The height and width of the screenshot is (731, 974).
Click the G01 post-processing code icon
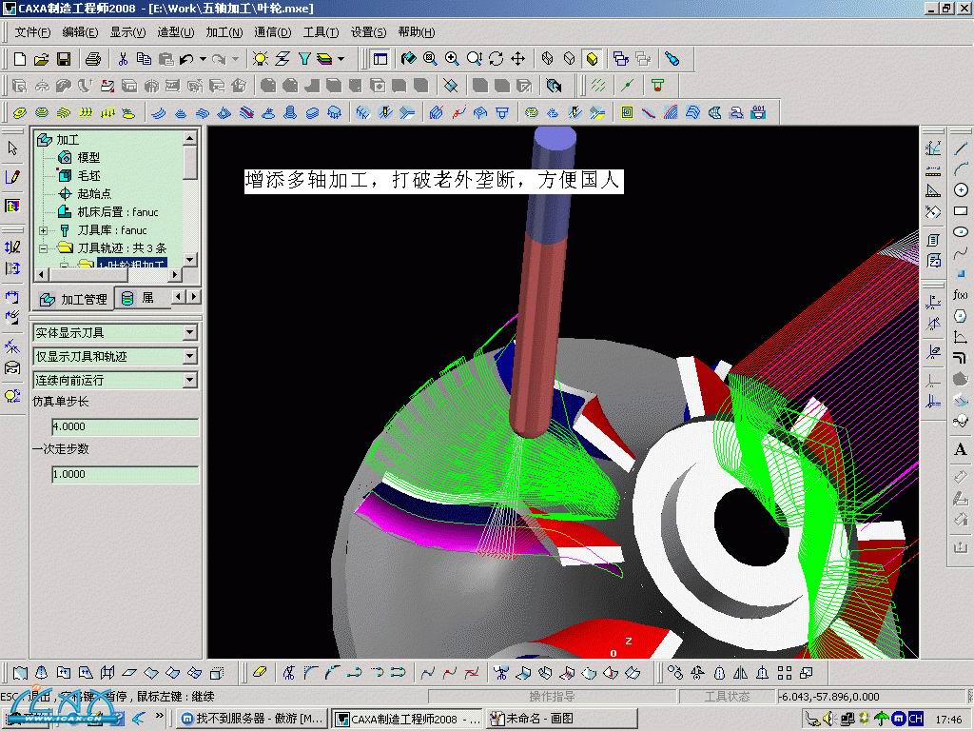pyautogui.click(x=758, y=112)
